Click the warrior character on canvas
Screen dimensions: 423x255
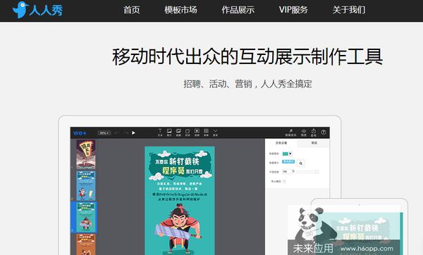pyautogui.click(x=178, y=228)
